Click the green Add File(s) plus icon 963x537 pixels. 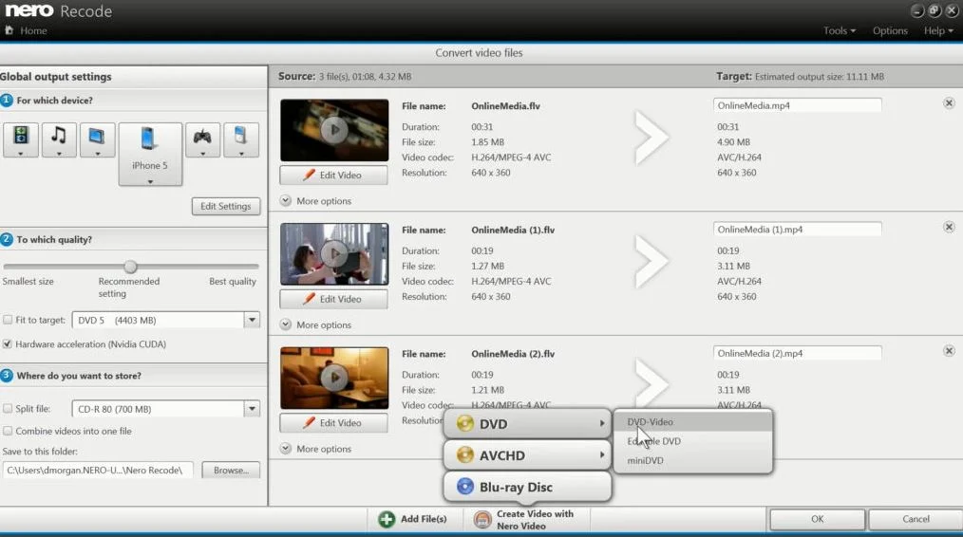point(387,519)
